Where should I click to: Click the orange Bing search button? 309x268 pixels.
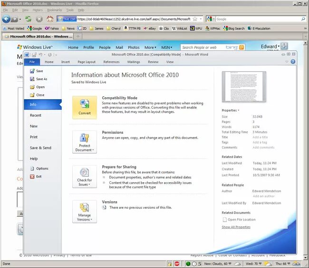[241, 47]
